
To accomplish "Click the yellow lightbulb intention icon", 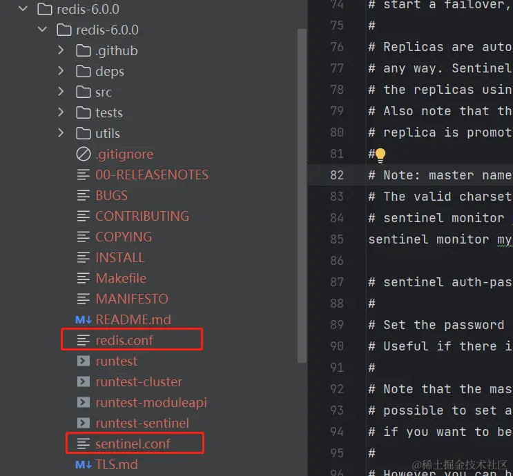I will [380, 155].
